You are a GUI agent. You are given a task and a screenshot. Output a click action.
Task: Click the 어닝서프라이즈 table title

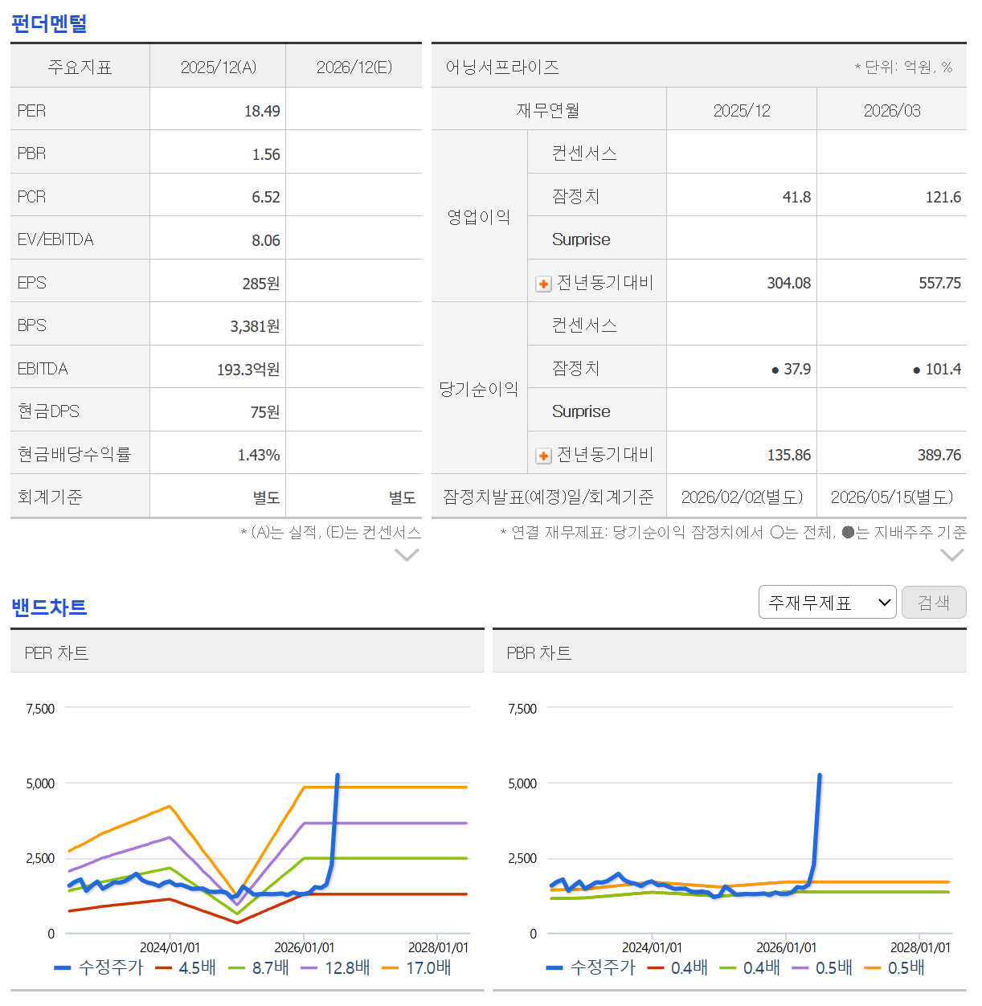point(502,67)
